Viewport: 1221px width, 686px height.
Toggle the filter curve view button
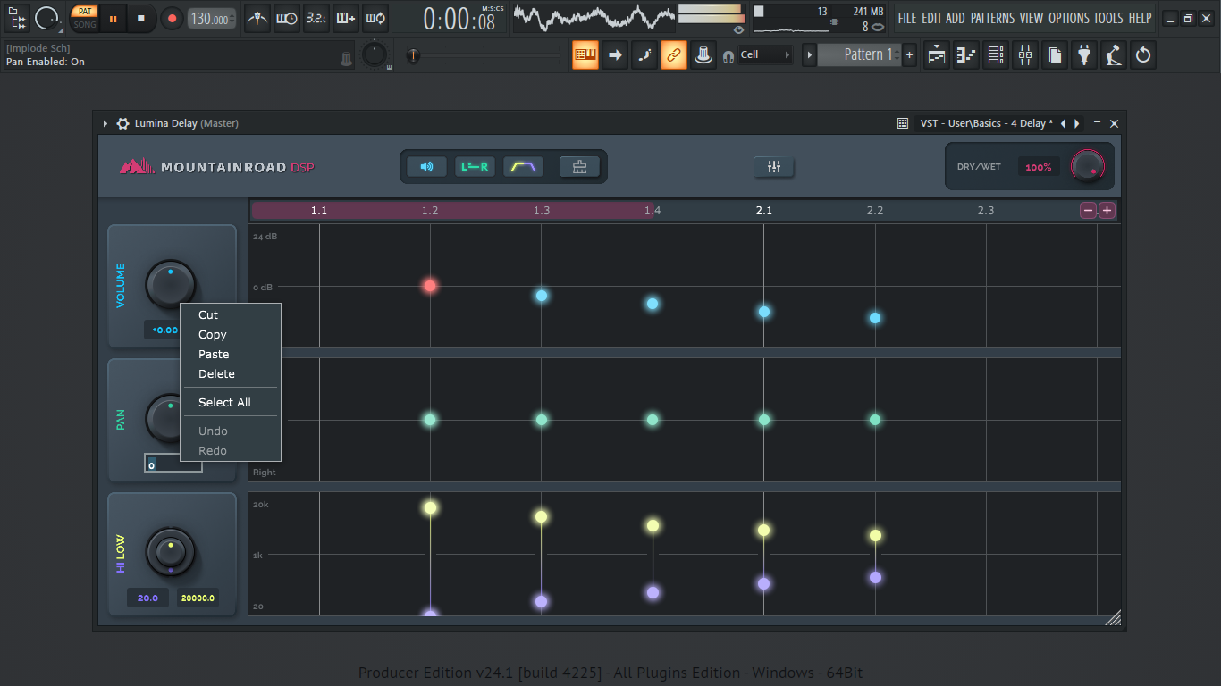pyautogui.click(x=523, y=166)
